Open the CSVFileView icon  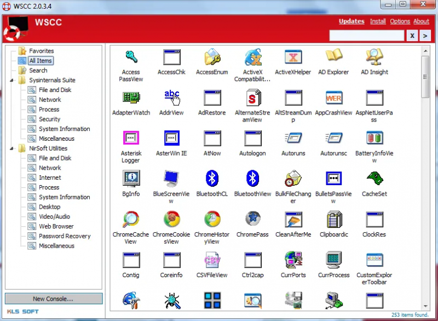(x=212, y=260)
